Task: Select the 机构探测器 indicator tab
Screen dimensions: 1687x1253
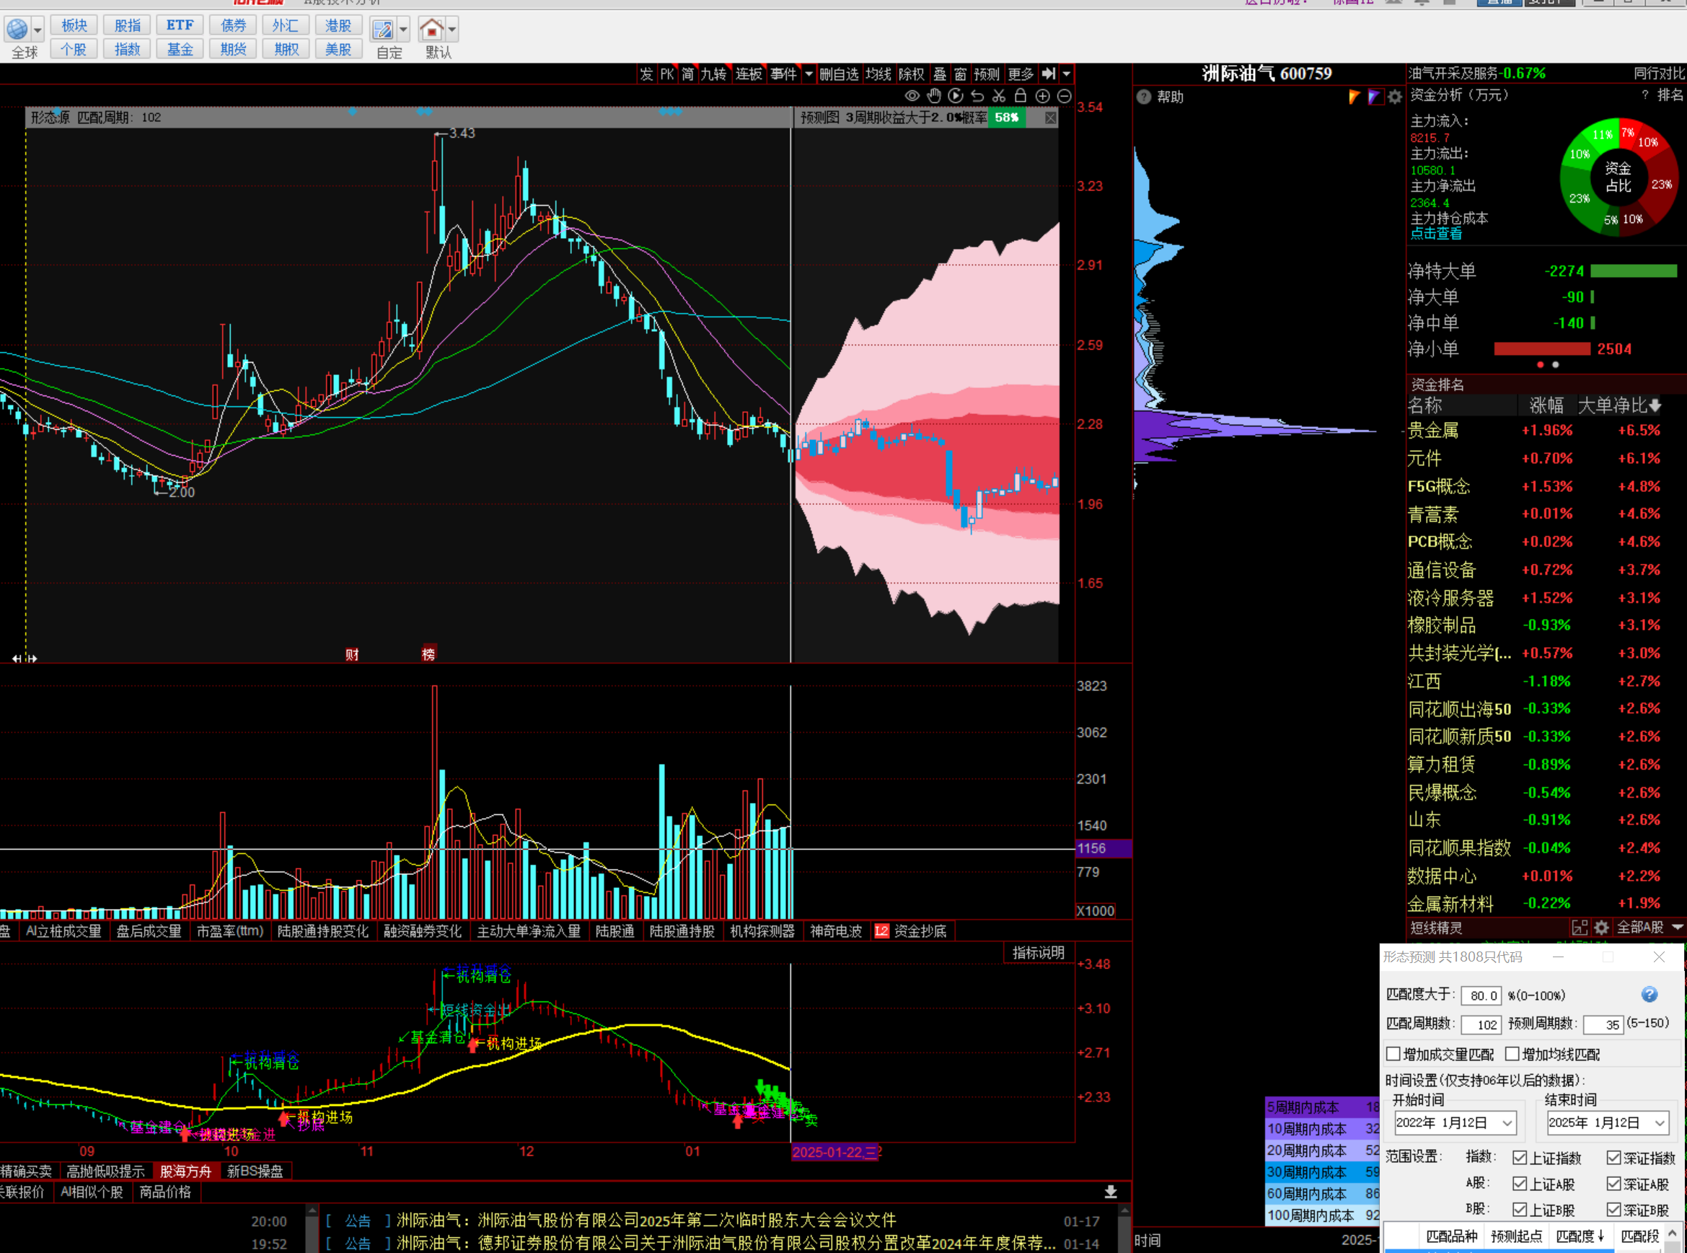Action: click(762, 931)
